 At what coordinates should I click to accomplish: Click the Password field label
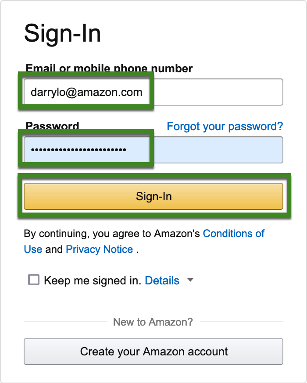(52, 126)
